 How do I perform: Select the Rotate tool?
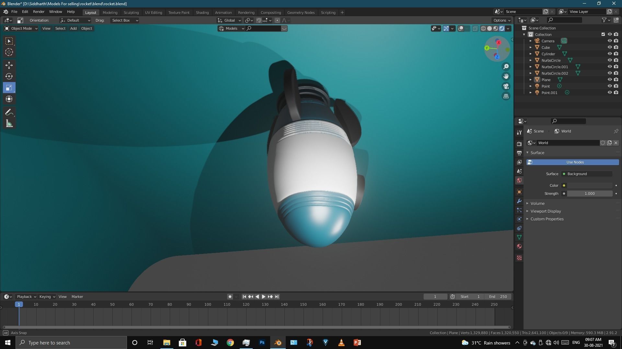[9, 77]
